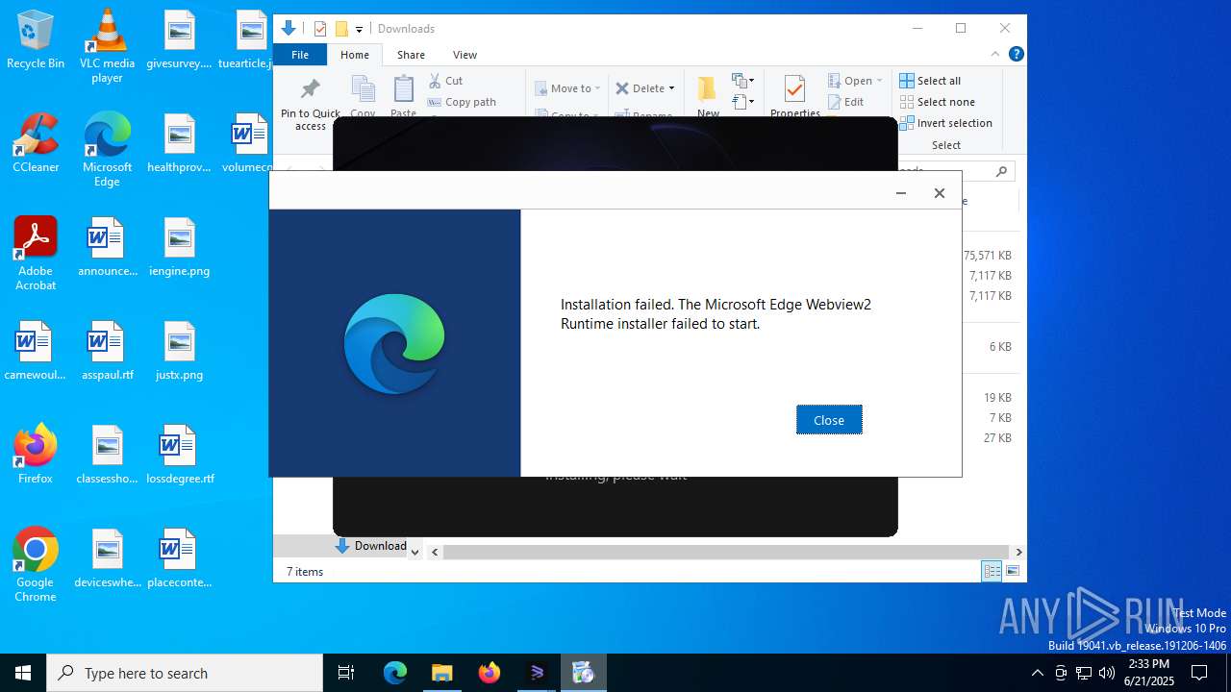Switch to the View ribbon tab

coord(465,55)
